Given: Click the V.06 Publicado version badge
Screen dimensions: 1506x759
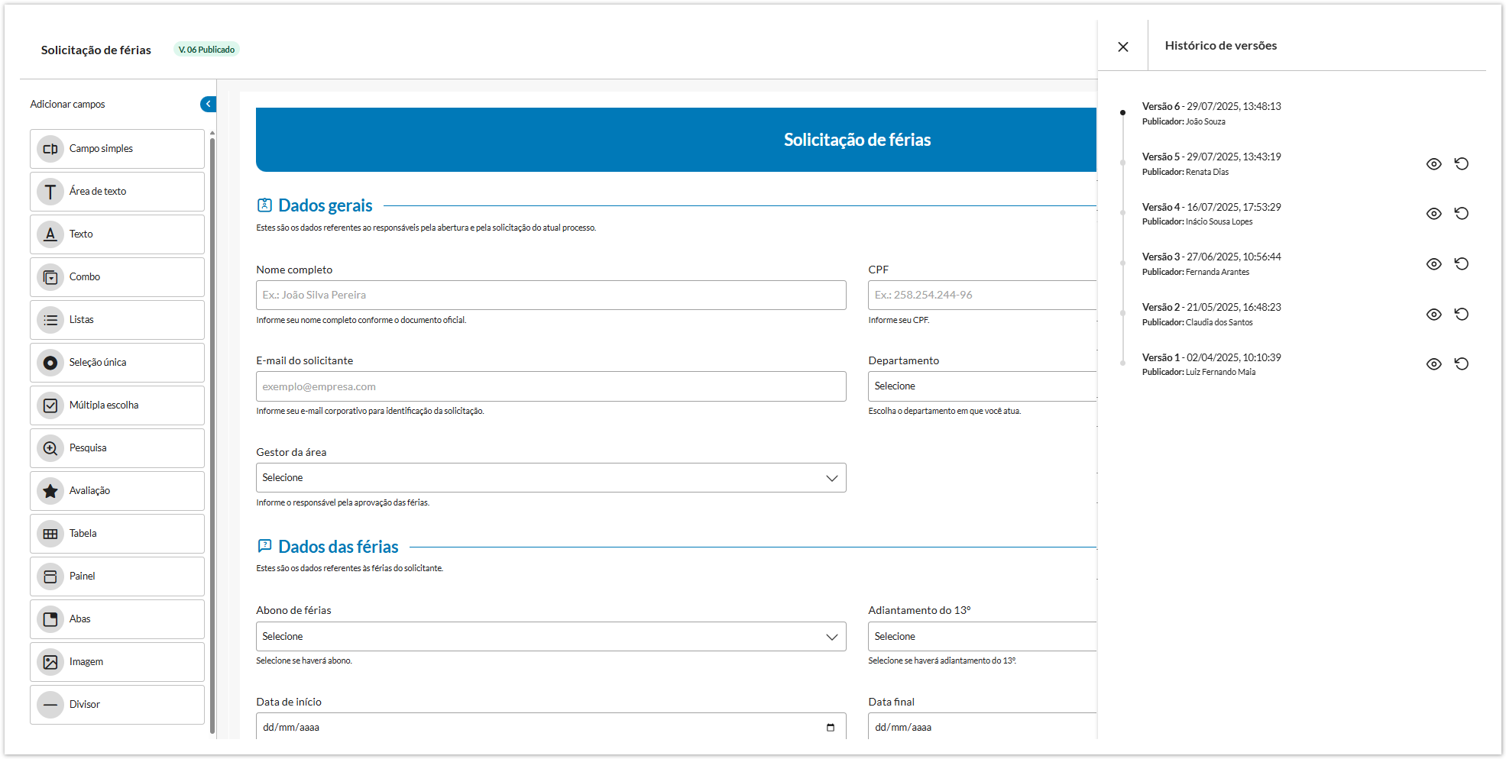Looking at the screenshot, I should tap(206, 50).
